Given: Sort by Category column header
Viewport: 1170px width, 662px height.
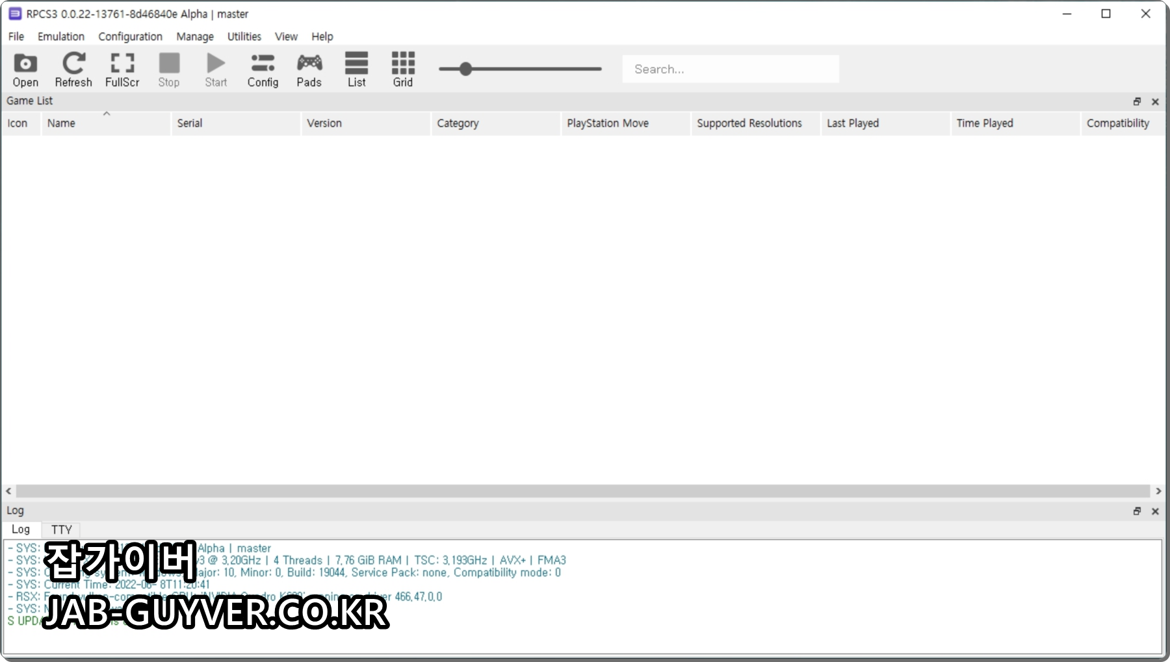Looking at the screenshot, I should click(x=495, y=123).
